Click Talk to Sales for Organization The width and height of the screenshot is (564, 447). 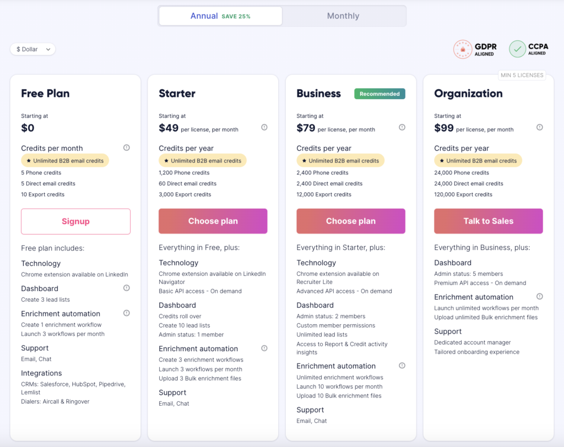(x=489, y=221)
